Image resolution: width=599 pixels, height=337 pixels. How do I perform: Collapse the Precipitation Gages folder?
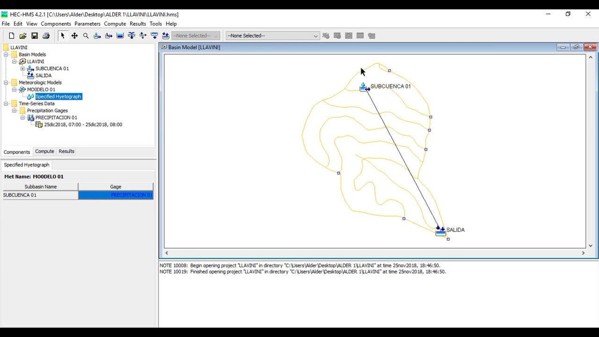(x=14, y=110)
